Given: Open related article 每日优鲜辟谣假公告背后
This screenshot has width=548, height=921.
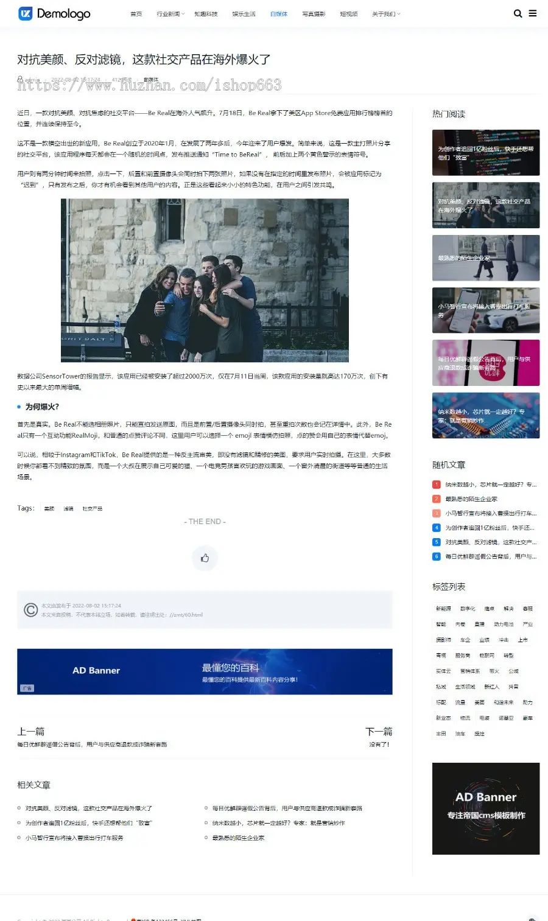Looking at the screenshot, I should (x=287, y=808).
